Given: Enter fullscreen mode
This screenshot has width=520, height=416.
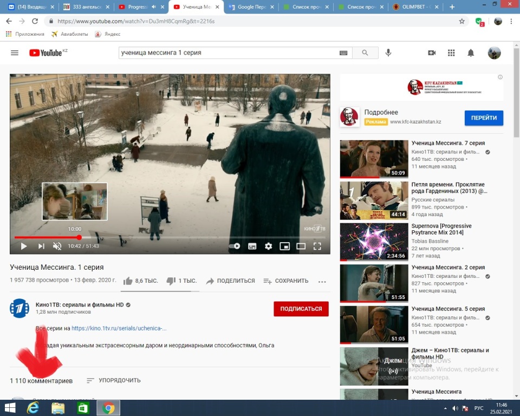Looking at the screenshot, I should point(317,246).
